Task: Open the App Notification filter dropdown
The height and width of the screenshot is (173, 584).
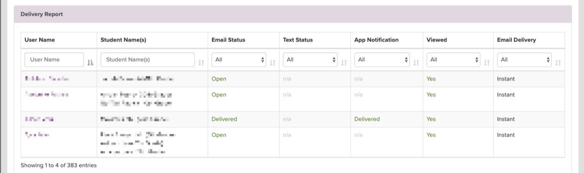Action: click(x=382, y=60)
